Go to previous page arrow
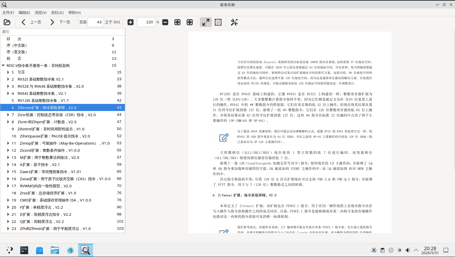Screen dimensions: 455x257 pyautogui.click(x=23, y=22)
